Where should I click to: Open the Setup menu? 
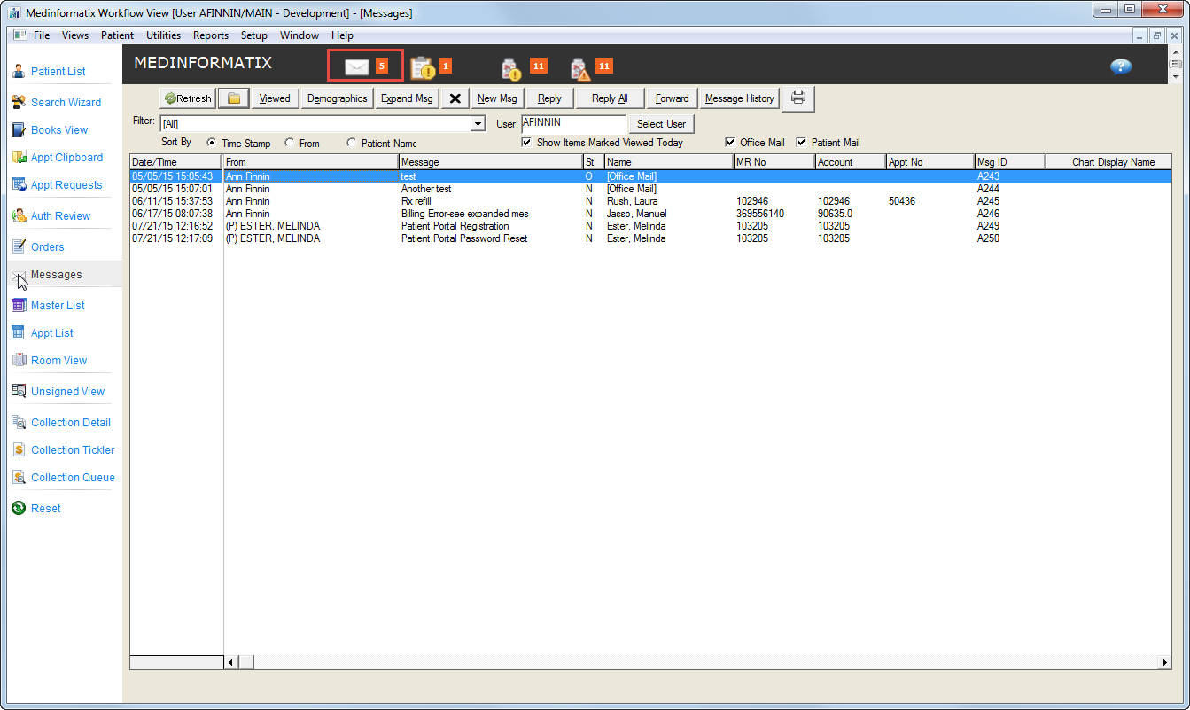(254, 35)
